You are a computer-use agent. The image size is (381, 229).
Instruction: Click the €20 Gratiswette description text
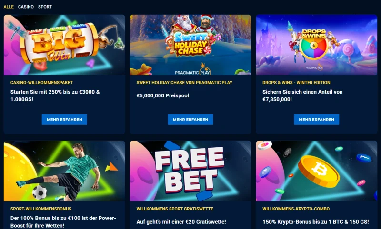click(x=181, y=222)
